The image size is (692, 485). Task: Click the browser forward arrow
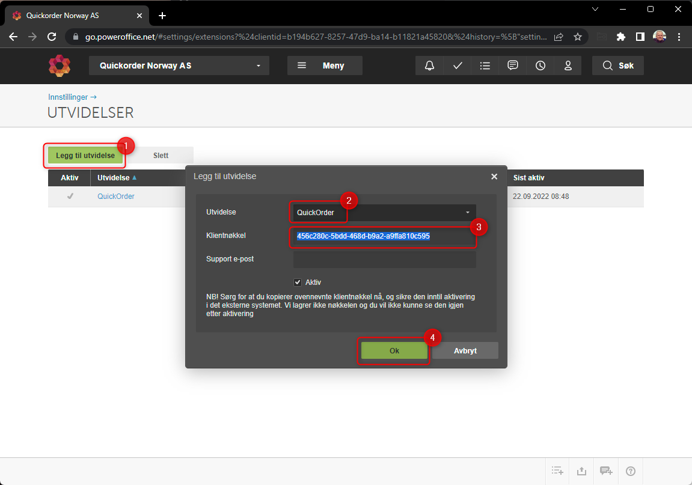(x=32, y=37)
